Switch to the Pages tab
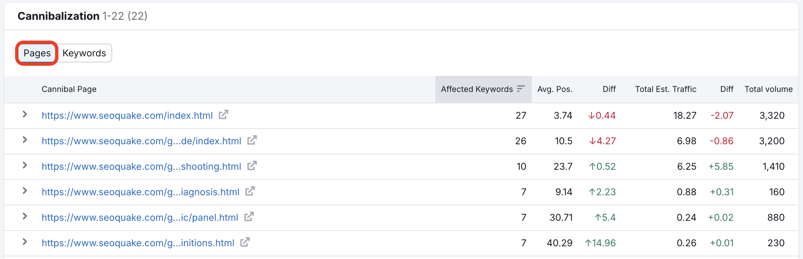Viewport: 803px width, 259px height. (37, 53)
